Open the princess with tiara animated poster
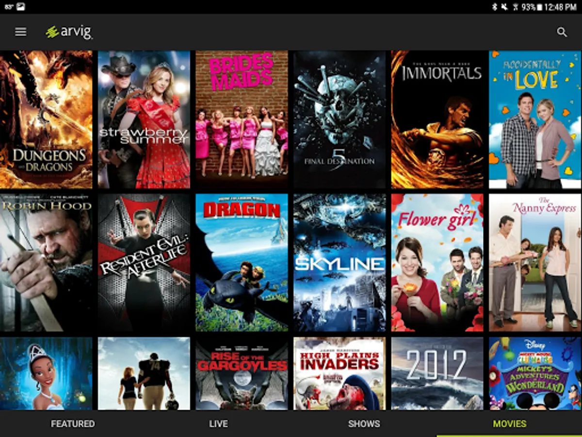This screenshot has height=437, width=582. pos(46,373)
